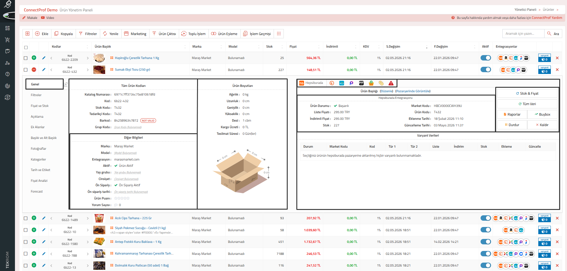Check the box for Haşiroğlu Çerezlik Tarhana
Viewport: 567px width, 271px height.
tap(26, 58)
